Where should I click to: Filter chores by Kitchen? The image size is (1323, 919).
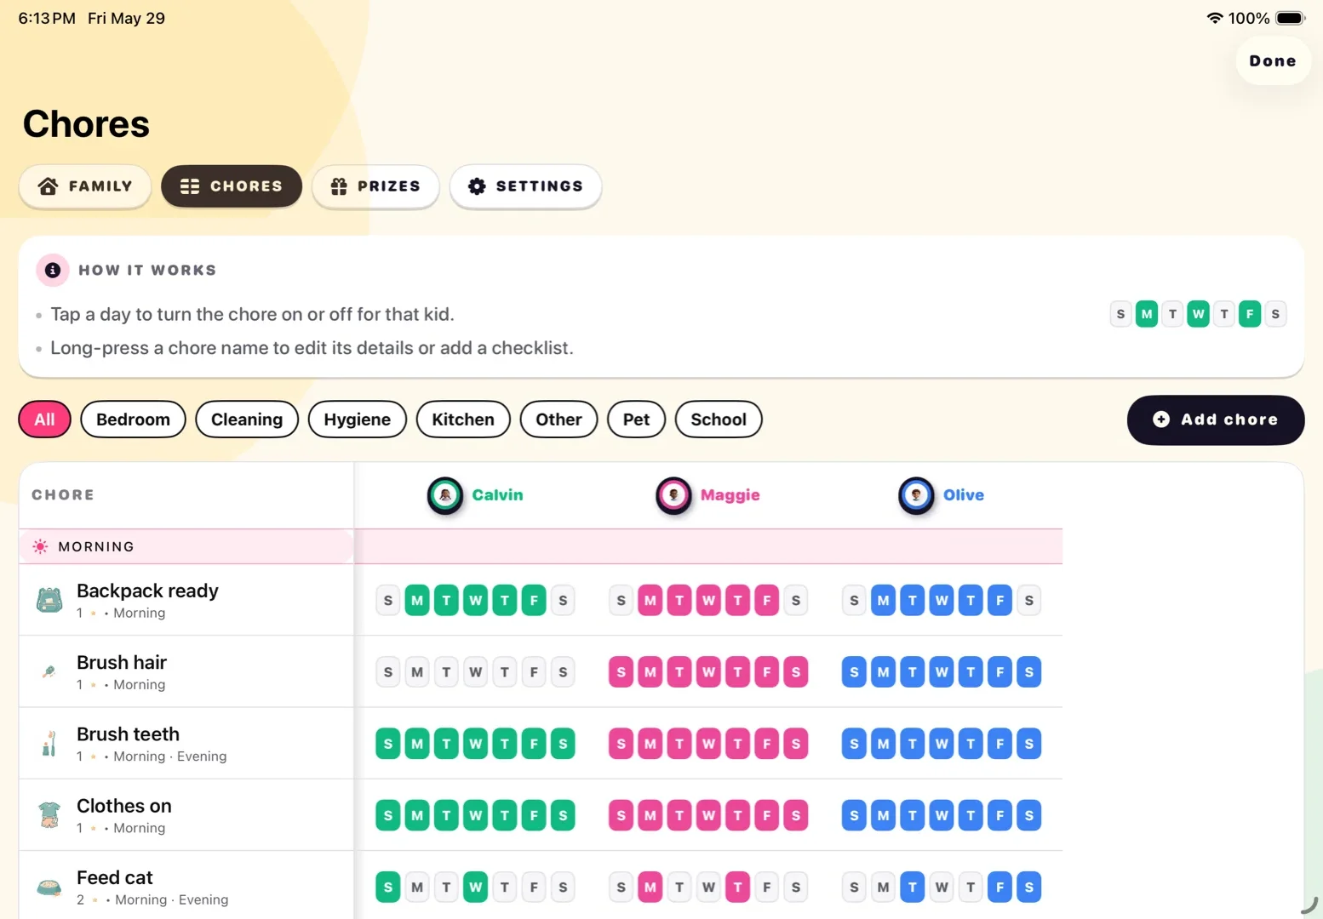[463, 420]
